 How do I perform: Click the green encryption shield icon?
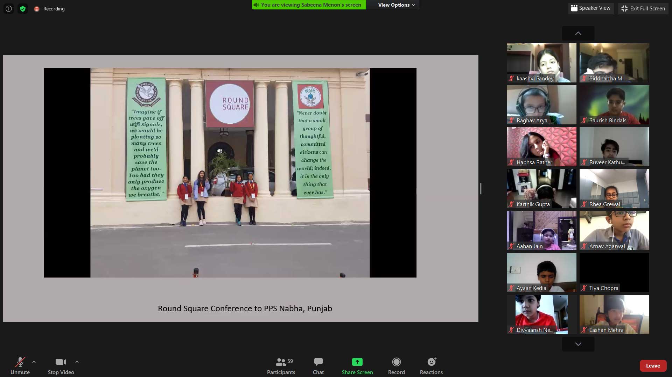[x=23, y=9]
